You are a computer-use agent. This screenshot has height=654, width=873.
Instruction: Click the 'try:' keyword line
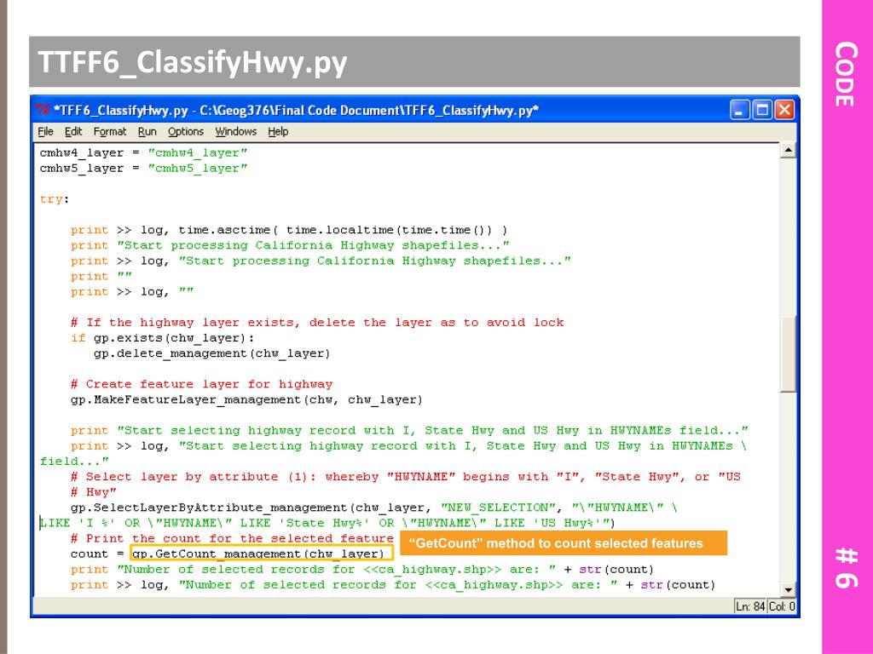click(55, 199)
